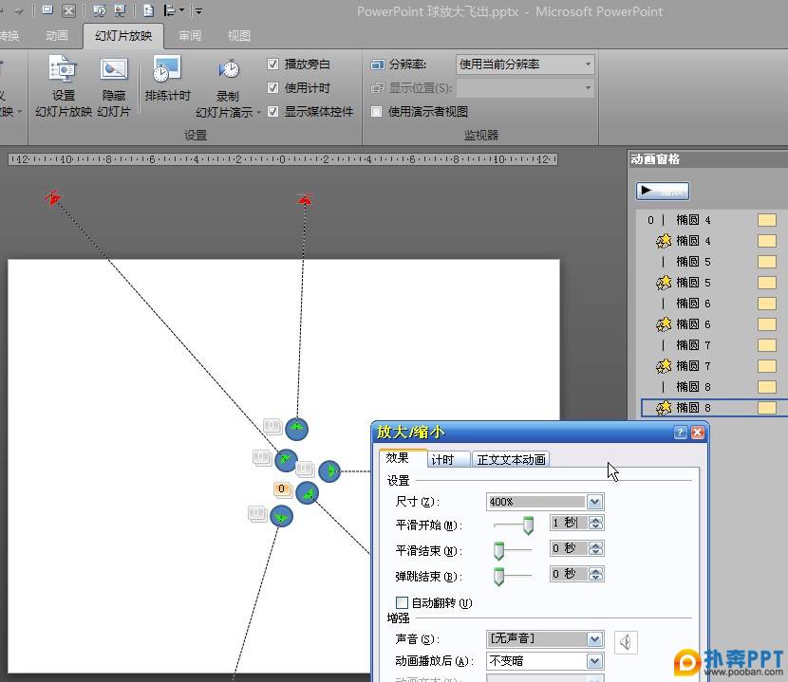
Task: Click the 平滑结束 slider handle
Action: pyautogui.click(x=498, y=551)
